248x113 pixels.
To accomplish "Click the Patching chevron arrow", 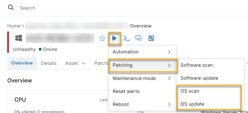I will click(169, 65).
